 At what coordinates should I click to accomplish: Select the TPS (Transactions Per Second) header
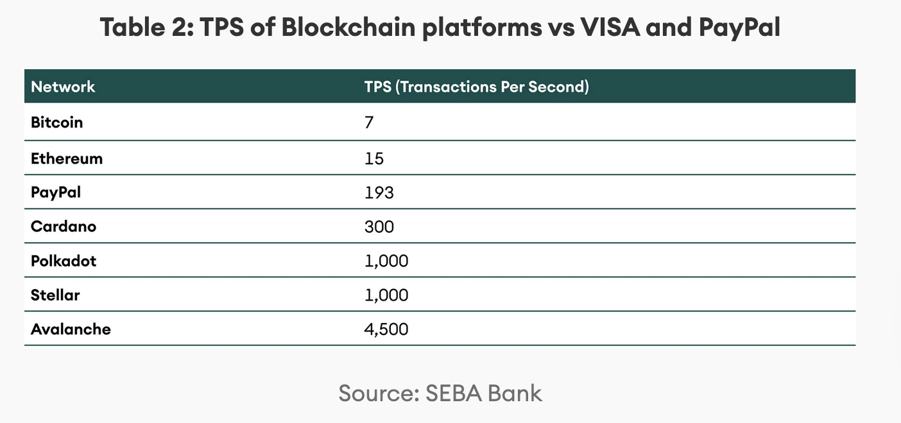(476, 87)
